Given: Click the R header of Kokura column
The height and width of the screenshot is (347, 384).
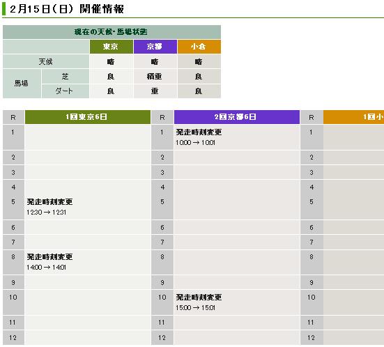Looking at the screenshot, I should (312, 117).
